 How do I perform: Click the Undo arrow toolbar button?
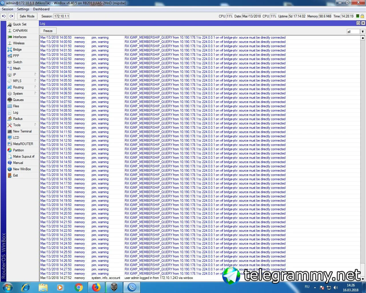[4, 16]
